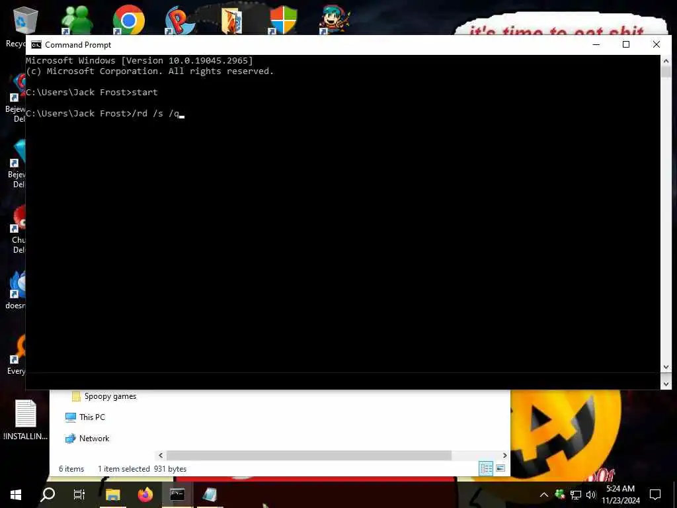
Task: Close the Command Prompt window
Action: click(x=657, y=44)
